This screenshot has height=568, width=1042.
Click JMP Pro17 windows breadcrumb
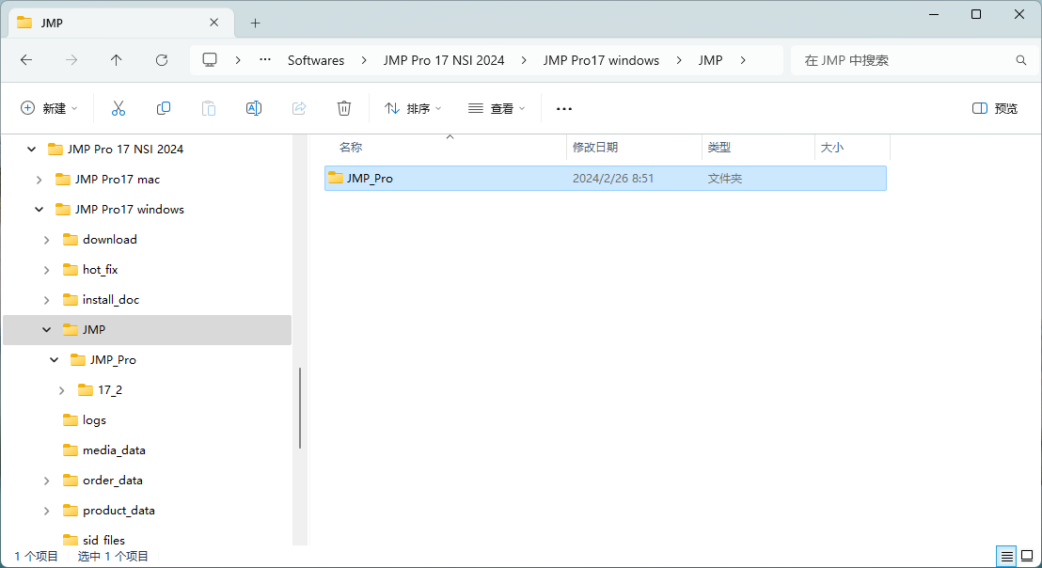pos(602,60)
